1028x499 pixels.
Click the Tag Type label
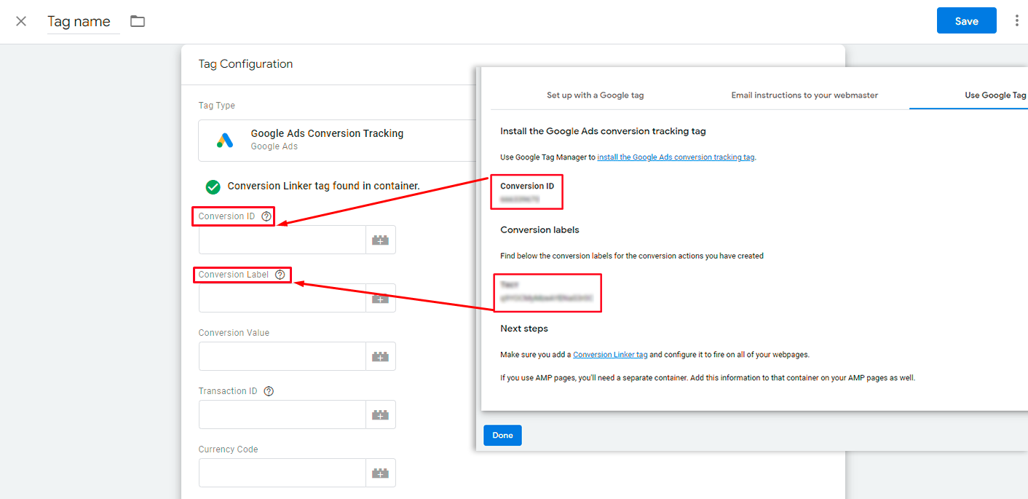(x=217, y=106)
